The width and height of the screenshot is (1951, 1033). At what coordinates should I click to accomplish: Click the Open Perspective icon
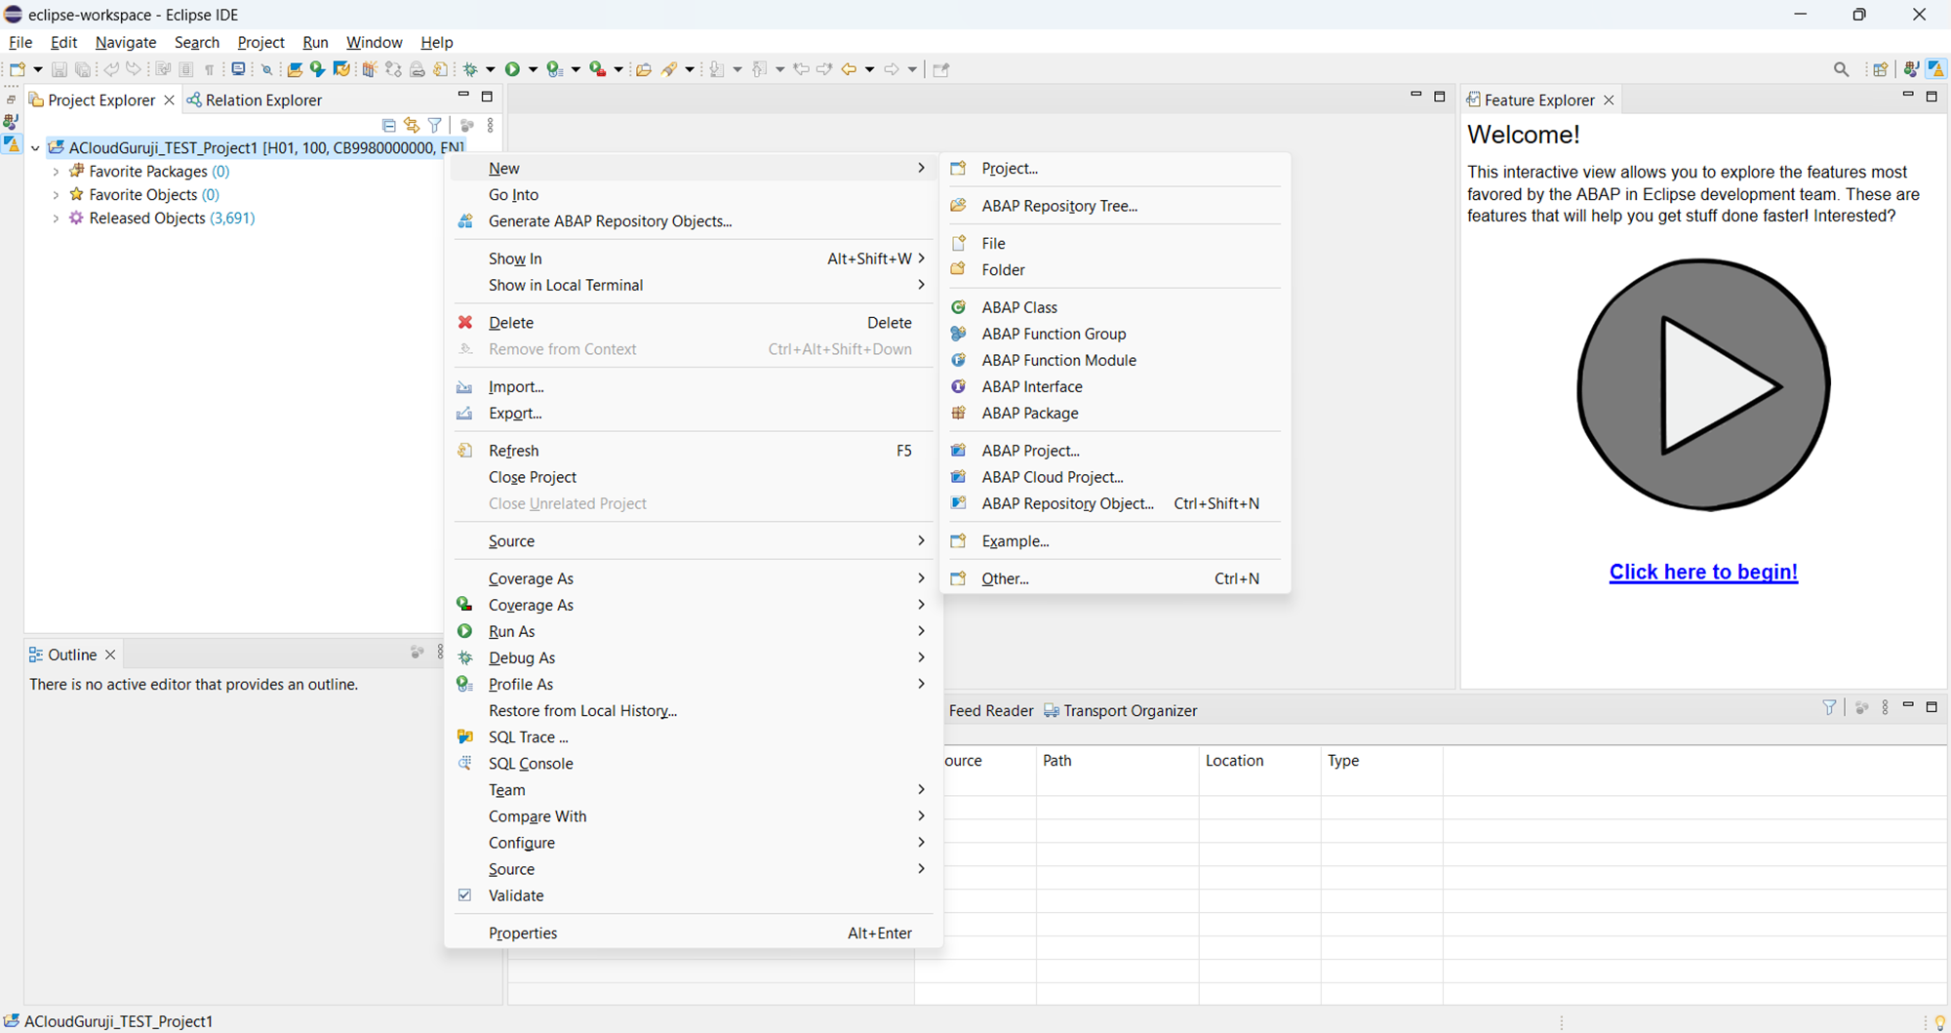tap(1880, 69)
